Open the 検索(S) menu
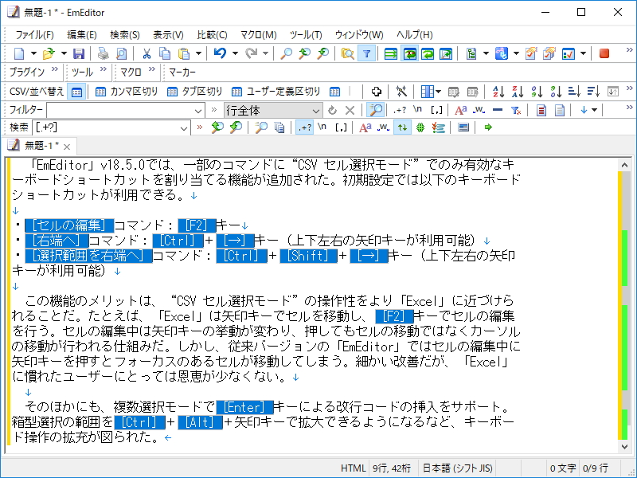The width and height of the screenshot is (637, 478). pos(125,35)
